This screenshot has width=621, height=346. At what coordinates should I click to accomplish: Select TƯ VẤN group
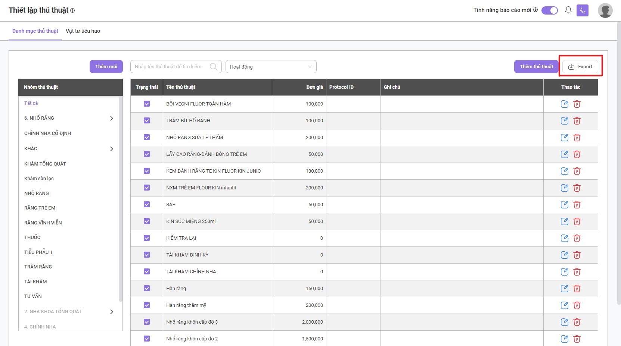[x=33, y=296]
